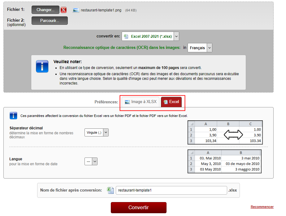This screenshot has width=286, height=216.
Task: Click the Changer... button for Fichier 1
Action: (x=45, y=10)
